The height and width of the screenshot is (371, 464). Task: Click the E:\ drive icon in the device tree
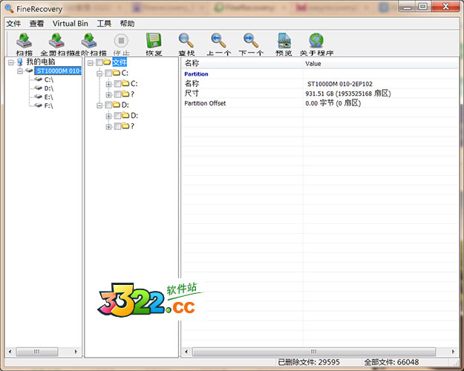pyautogui.click(x=38, y=96)
